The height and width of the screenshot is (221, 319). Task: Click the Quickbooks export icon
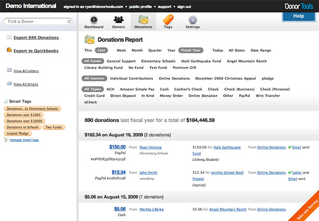coord(9,50)
